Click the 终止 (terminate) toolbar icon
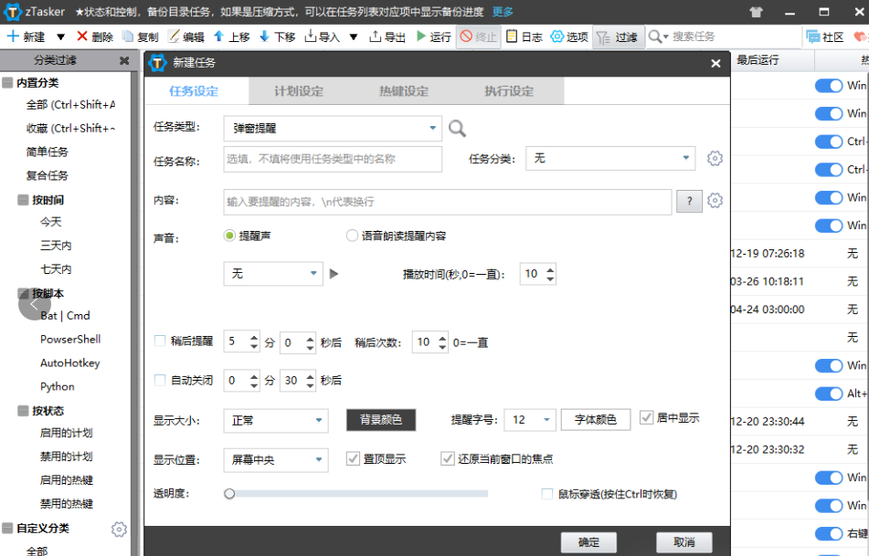This screenshot has height=556, width=869. click(477, 37)
